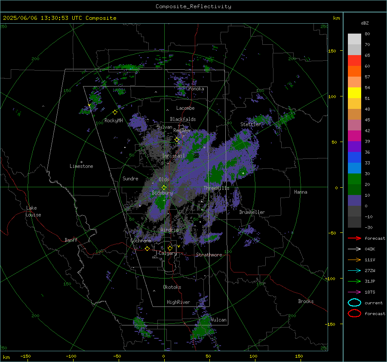Click the Airdrie city label
Viewport: 387px width, 362px height.
[169, 230]
